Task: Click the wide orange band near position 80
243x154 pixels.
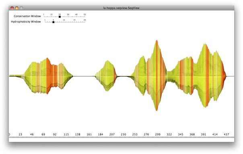Action: click(x=48, y=76)
